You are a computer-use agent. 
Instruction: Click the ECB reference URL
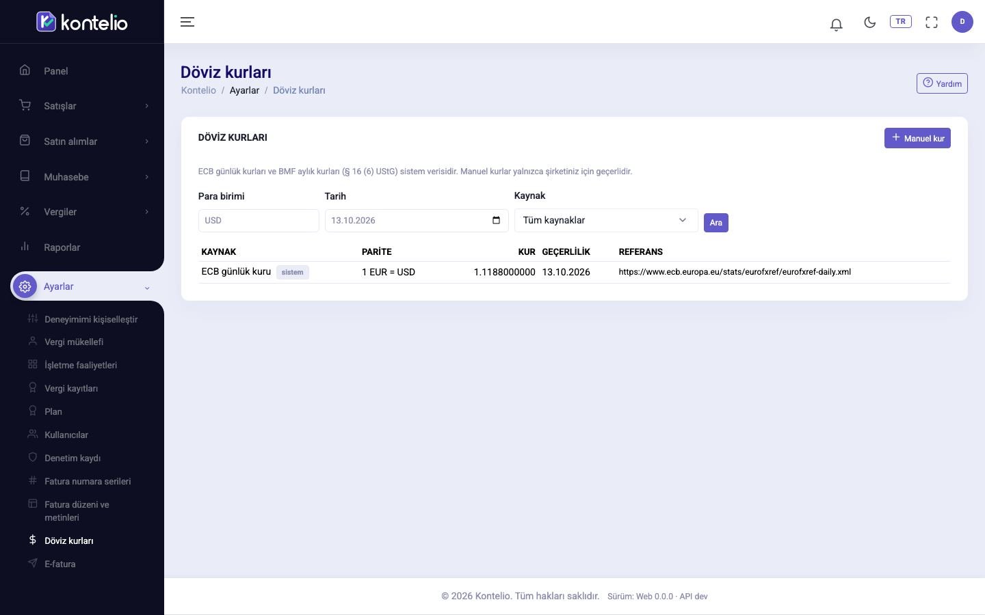click(735, 272)
